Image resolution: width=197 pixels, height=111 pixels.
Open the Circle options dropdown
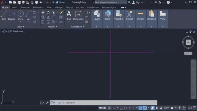click(x=21, y=22)
